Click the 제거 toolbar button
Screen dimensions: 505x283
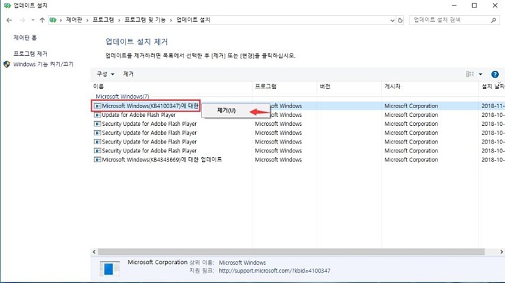(x=128, y=74)
